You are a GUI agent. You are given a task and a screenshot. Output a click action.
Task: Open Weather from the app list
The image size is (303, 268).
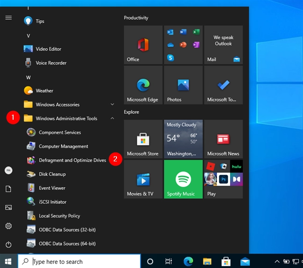(x=69, y=91)
